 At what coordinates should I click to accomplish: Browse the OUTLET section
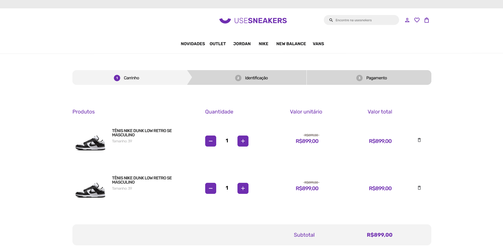(218, 44)
